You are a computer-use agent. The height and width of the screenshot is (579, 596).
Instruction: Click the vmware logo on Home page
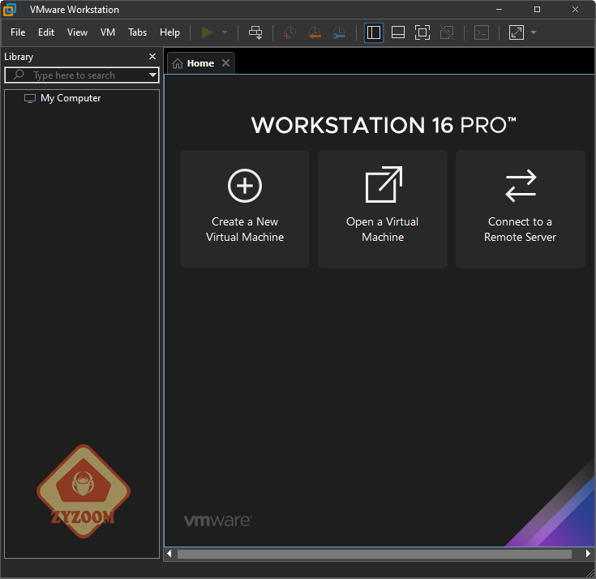[x=218, y=521]
